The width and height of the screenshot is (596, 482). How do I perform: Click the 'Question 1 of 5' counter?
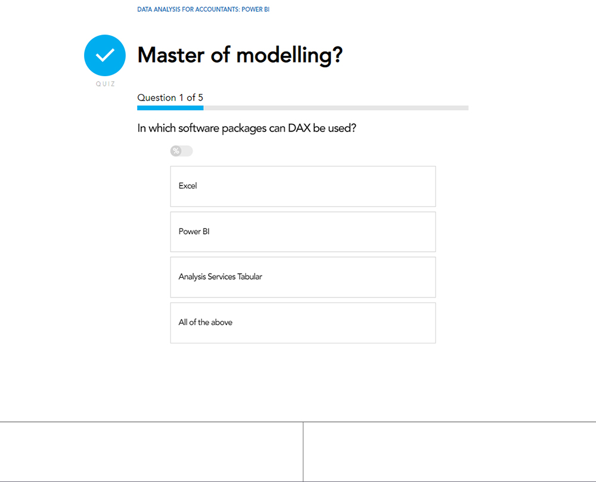click(x=170, y=98)
